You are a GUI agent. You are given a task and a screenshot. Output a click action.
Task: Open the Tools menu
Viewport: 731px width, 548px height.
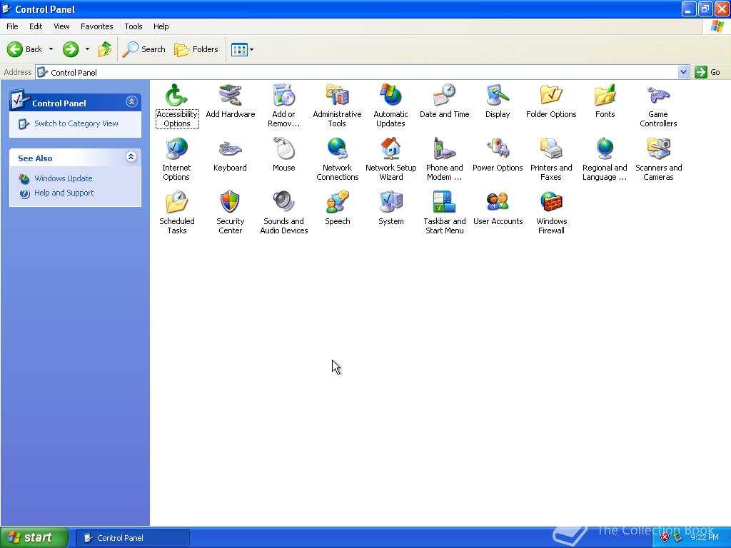pyautogui.click(x=133, y=26)
